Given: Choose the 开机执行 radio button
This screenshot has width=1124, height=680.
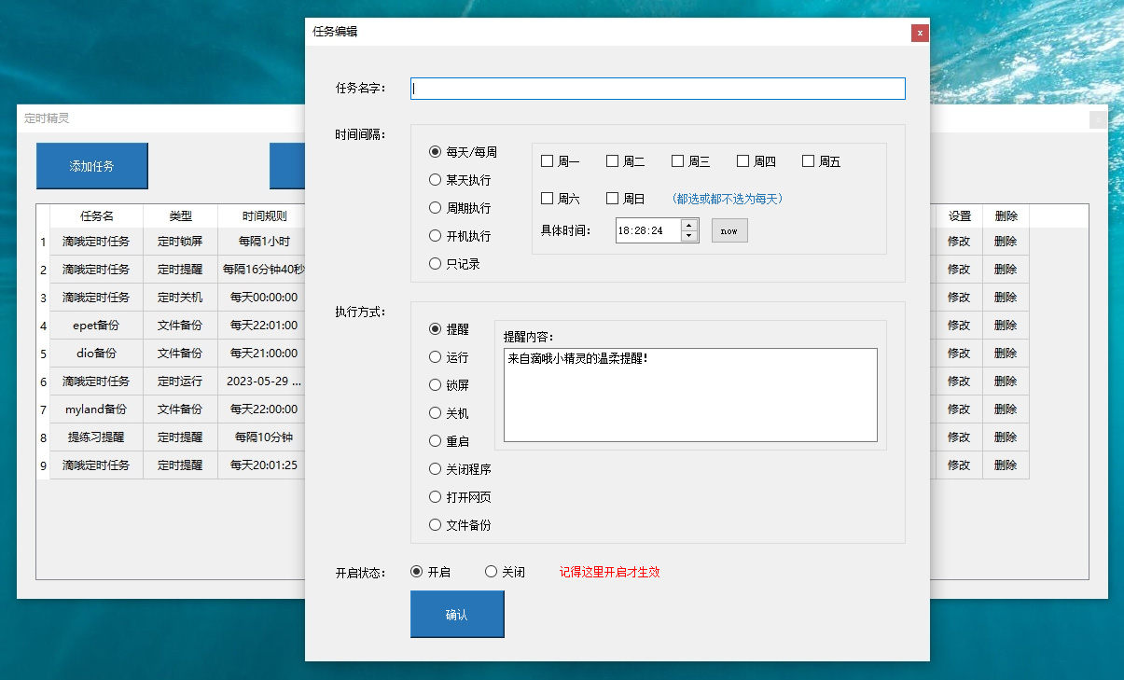Looking at the screenshot, I should tap(460, 236).
